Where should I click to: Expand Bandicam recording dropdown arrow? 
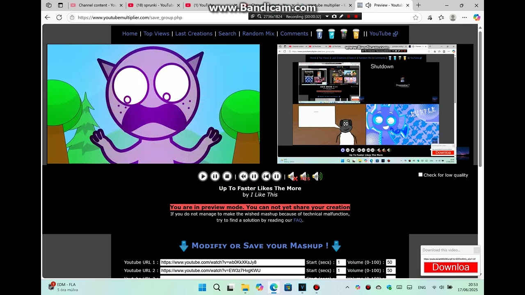click(327, 16)
